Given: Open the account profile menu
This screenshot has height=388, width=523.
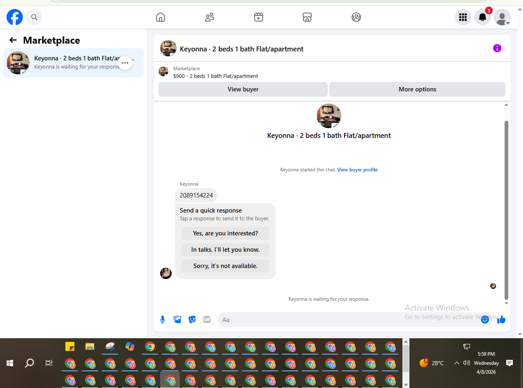Looking at the screenshot, I should click(x=502, y=17).
